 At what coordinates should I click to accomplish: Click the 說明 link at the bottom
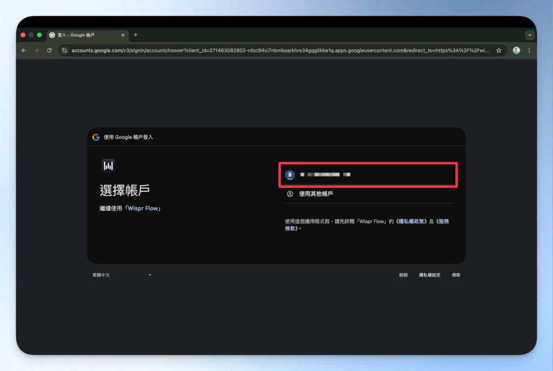pos(403,275)
